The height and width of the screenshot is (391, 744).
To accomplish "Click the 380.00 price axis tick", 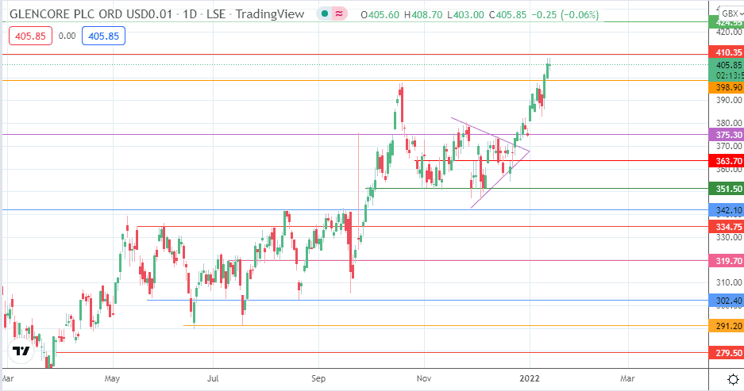I will (x=729, y=123).
